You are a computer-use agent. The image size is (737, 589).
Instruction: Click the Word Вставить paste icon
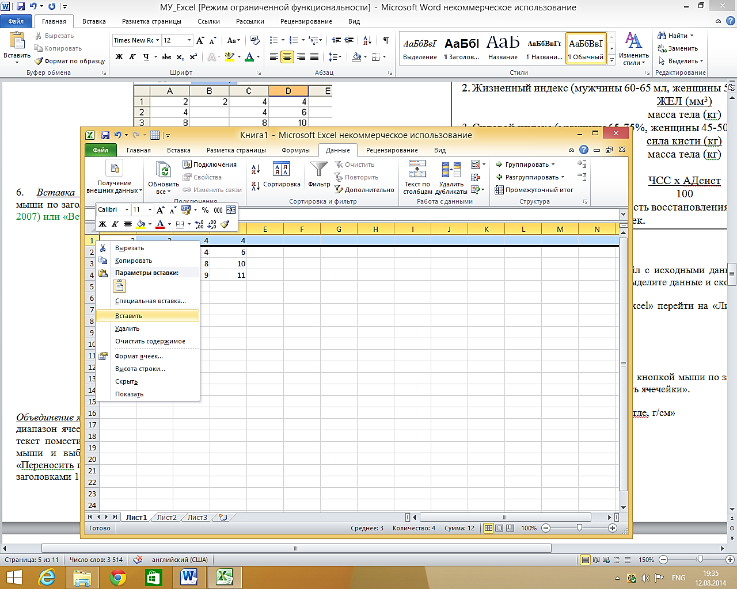coord(17,40)
